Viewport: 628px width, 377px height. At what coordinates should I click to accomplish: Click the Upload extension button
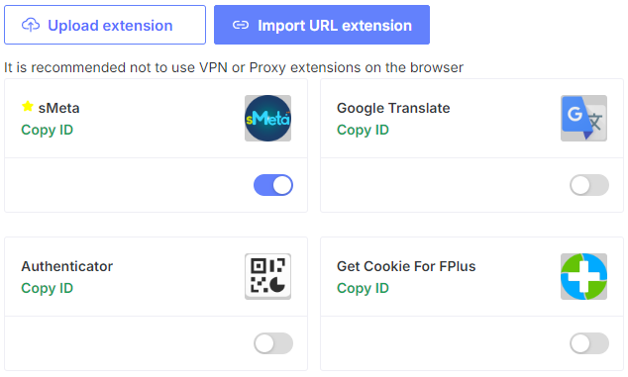click(x=105, y=25)
